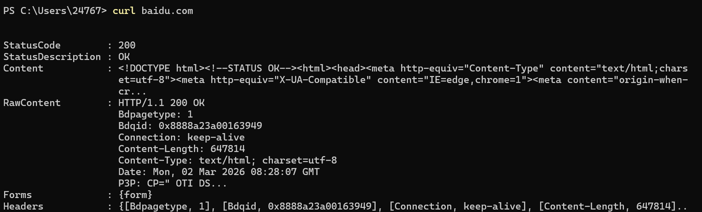Click the '{form}' value
702x212 pixels.
click(135, 195)
